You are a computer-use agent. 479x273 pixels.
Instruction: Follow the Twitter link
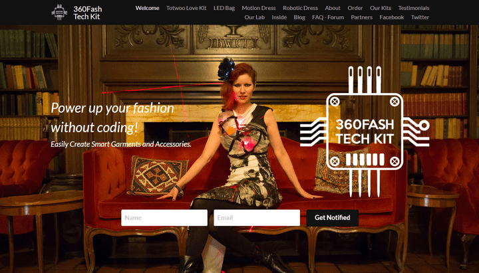click(x=420, y=17)
